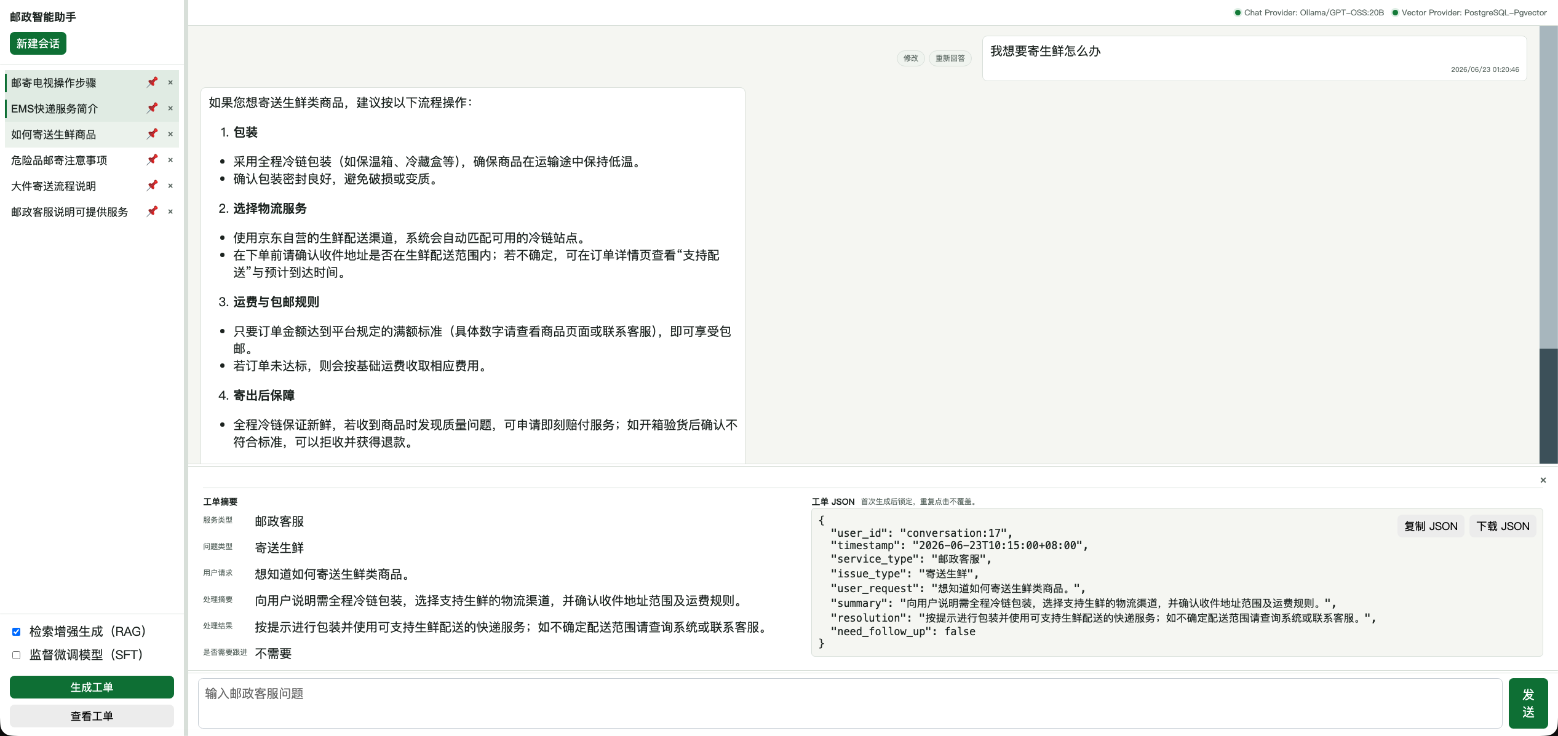Click the 问题类型 value 寄送生鲜
Viewport: 1558px width, 736px height.
point(279,548)
